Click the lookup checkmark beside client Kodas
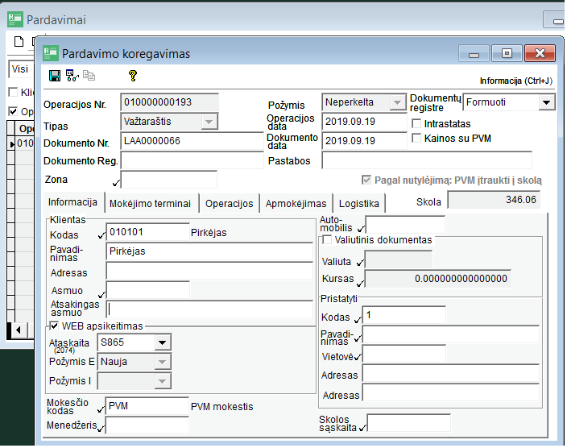Image resolution: width=567 pixels, height=448 pixels. pyautogui.click(x=101, y=235)
